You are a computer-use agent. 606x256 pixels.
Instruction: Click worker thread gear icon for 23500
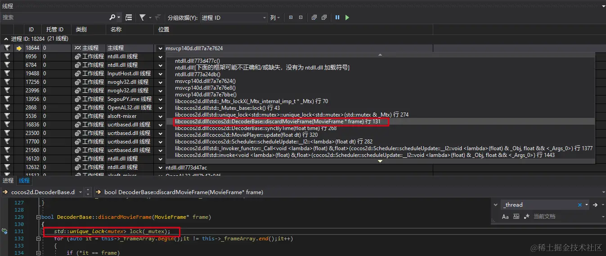[x=78, y=133]
